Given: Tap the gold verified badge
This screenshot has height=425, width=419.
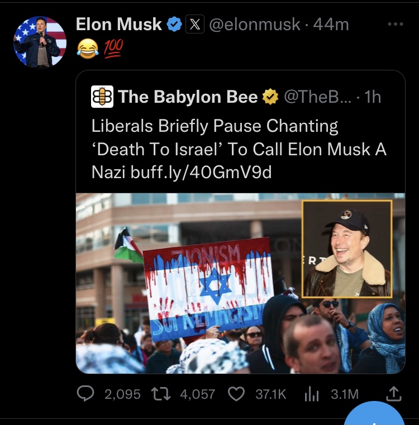Looking at the screenshot, I should click(x=271, y=97).
